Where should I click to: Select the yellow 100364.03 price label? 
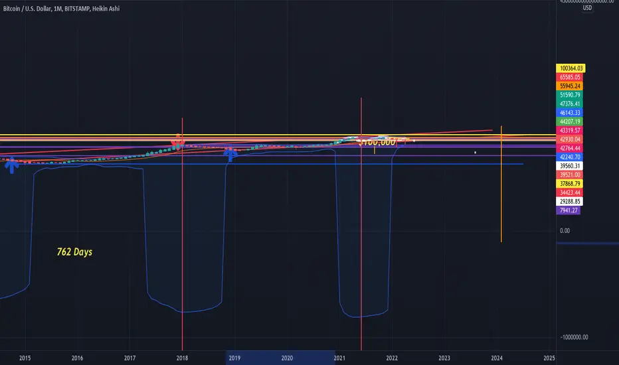[x=571, y=68]
